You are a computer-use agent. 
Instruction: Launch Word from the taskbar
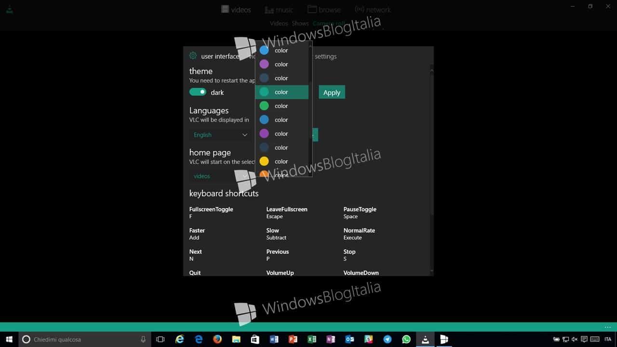(274, 339)
